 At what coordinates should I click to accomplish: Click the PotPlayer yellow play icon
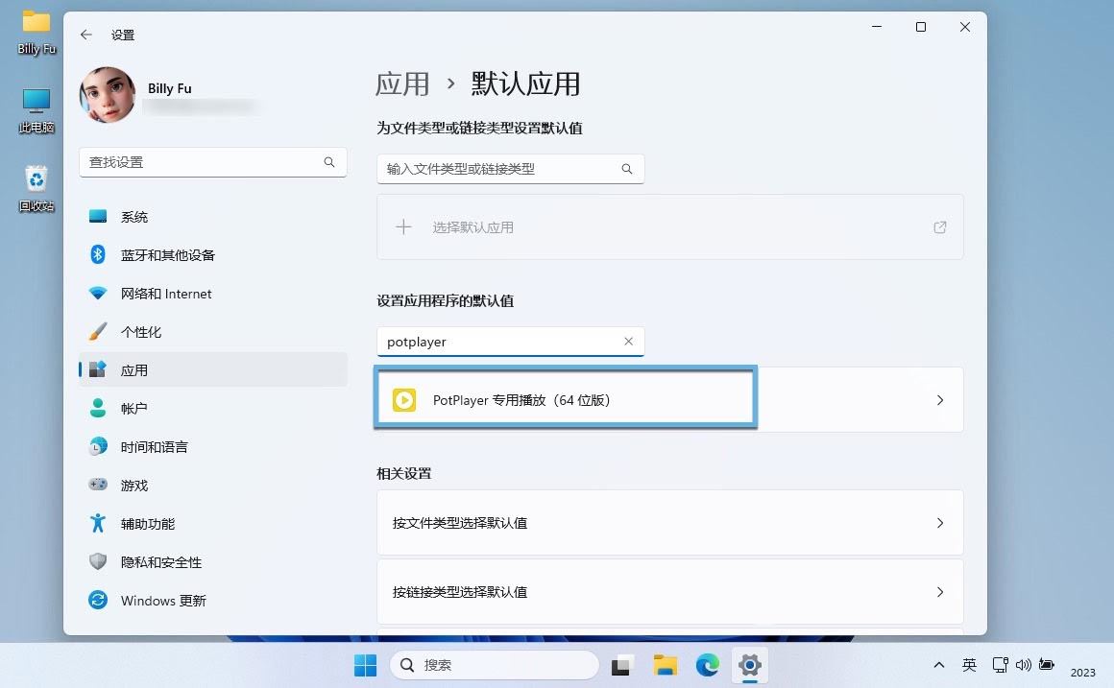pyautogui.click(x=404, y=400)
